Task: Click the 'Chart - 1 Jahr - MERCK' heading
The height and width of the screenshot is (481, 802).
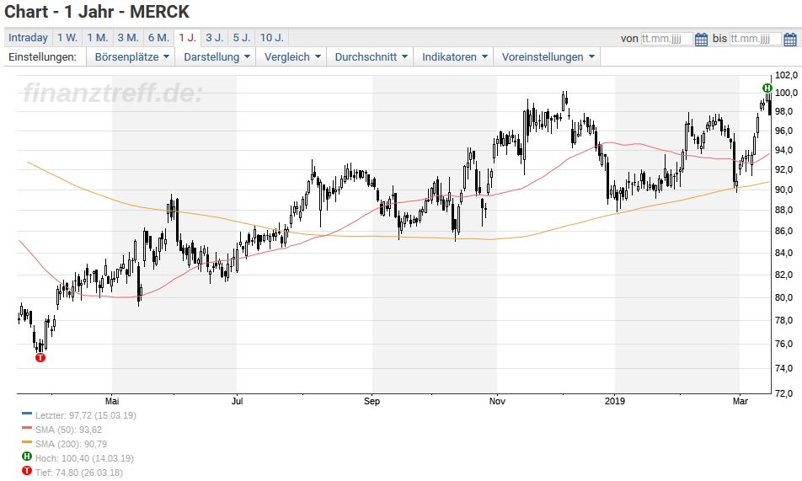Action: tap(97, 12)
